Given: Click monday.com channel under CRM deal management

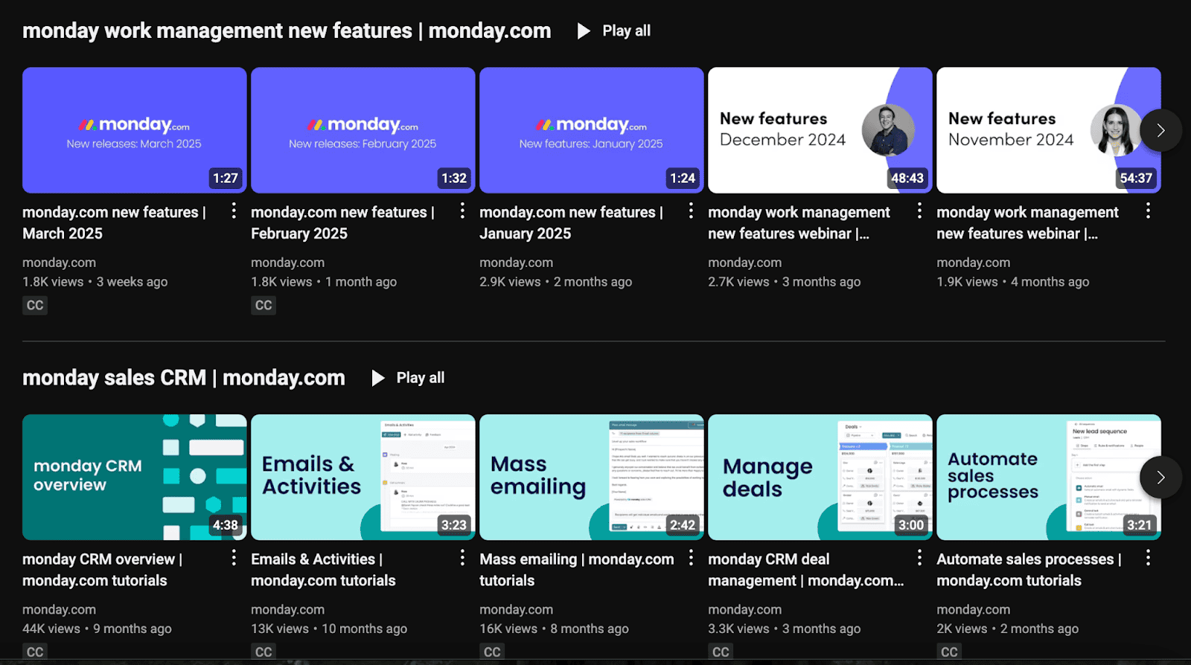Looking at the screenshot, I should tap(745, 609).
